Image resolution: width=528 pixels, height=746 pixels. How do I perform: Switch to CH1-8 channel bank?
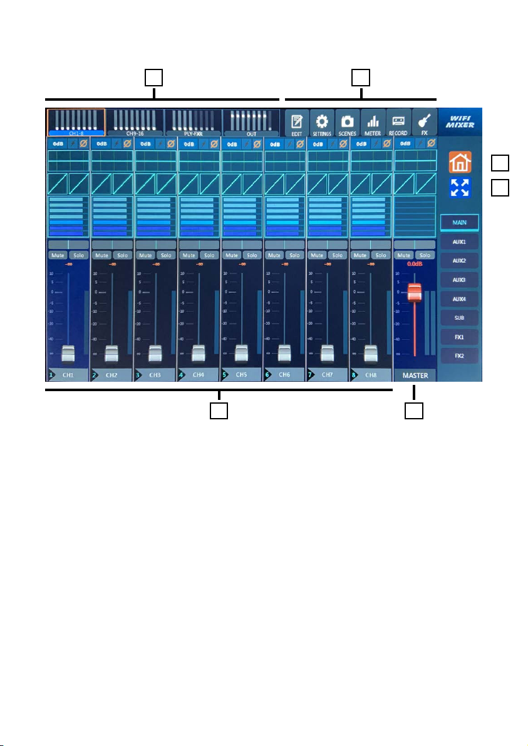point(76,123)
